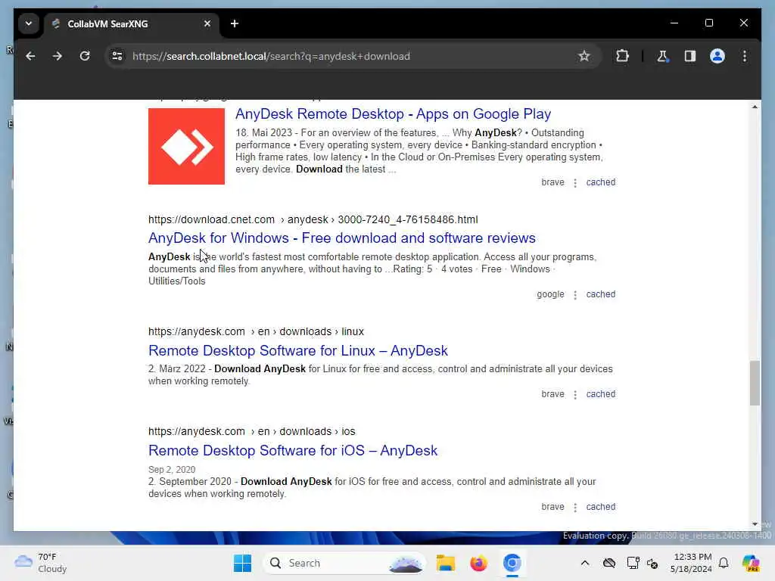Image resolution: width=775 pixels, height=581 pixels.
Task: Open the Chrome profile avatar
Action: tap(717, 56)
